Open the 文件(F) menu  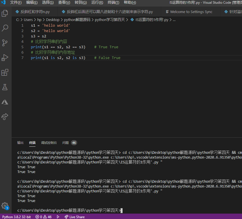pos(16,3)
